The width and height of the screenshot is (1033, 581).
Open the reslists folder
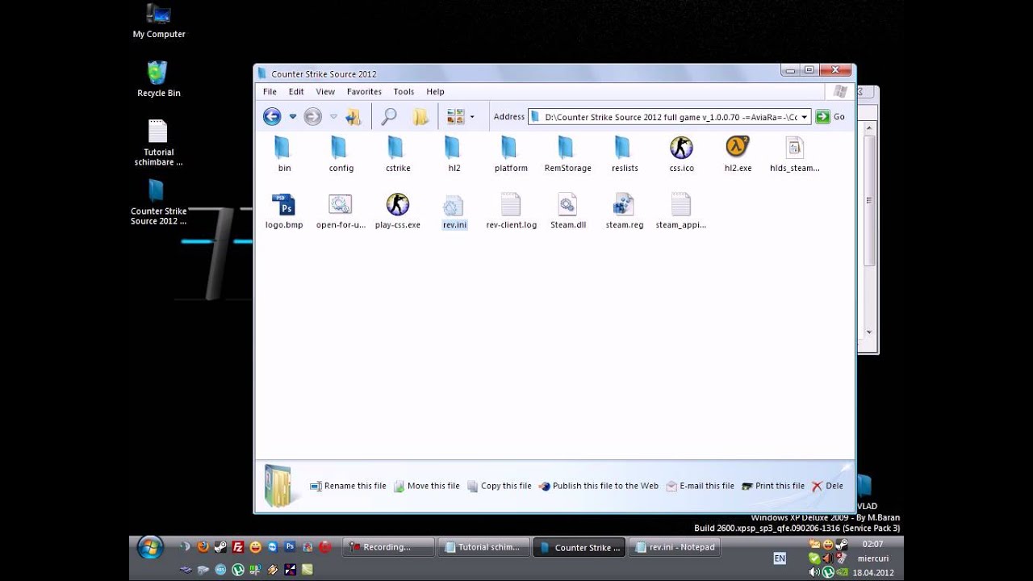[624, 154]
